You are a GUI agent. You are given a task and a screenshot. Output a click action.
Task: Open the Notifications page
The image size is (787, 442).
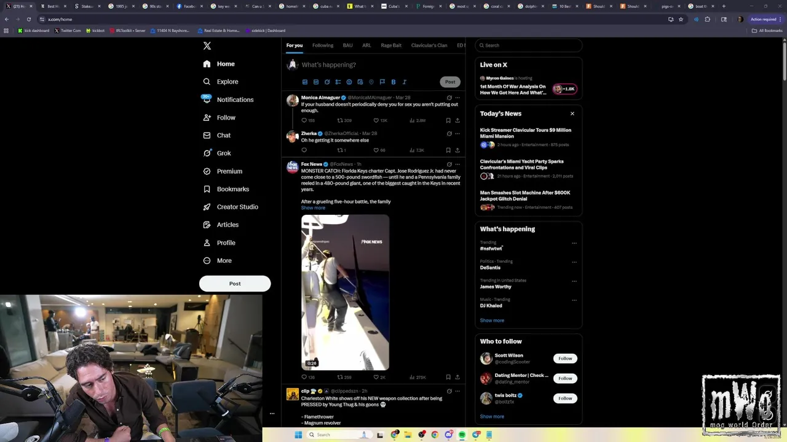point(227,99)
